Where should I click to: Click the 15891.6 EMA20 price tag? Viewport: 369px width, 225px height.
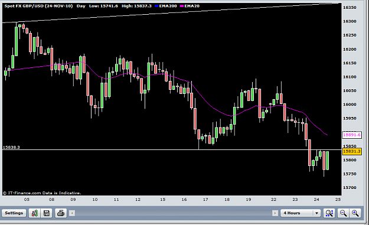tap(352, 135)
